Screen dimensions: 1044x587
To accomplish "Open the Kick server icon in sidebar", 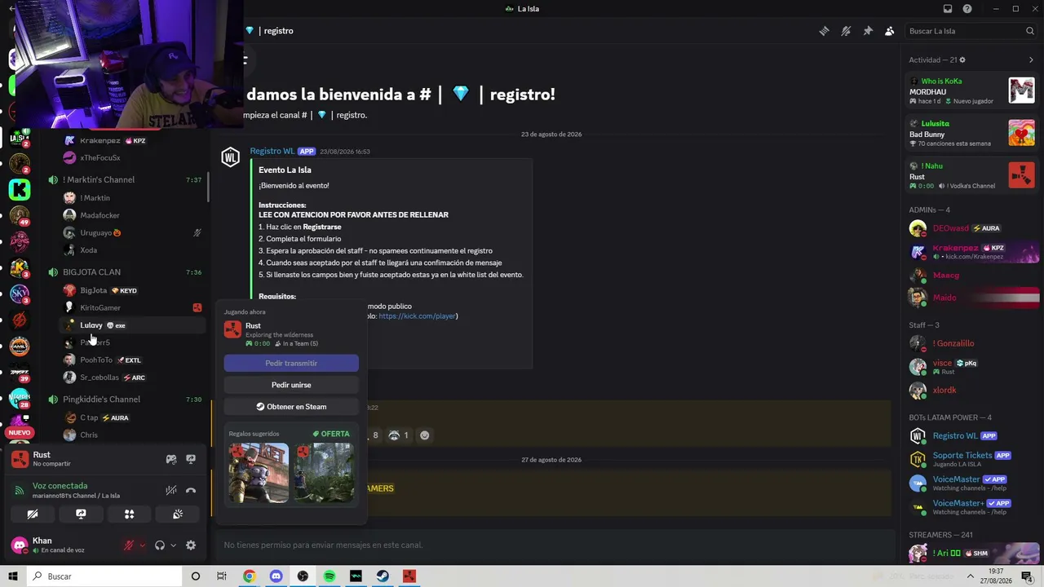I will (20, 190).
